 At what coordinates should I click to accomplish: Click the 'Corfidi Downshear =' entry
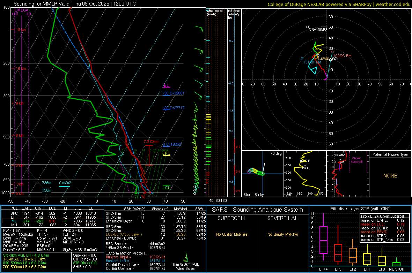[x=135, y=265]
